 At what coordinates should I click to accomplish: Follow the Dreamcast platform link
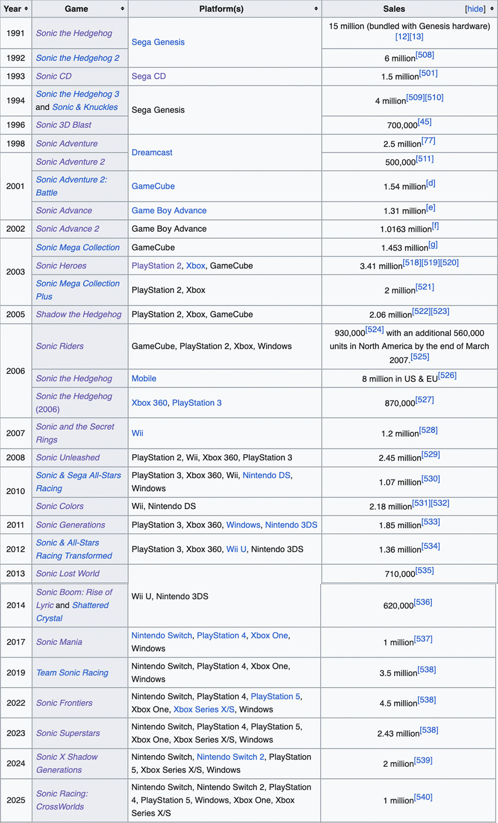click(x=150, y=152)
